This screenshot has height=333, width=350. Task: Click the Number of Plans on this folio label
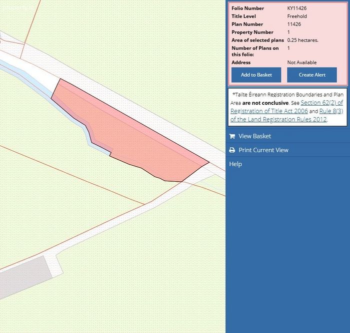click(255, 51)
